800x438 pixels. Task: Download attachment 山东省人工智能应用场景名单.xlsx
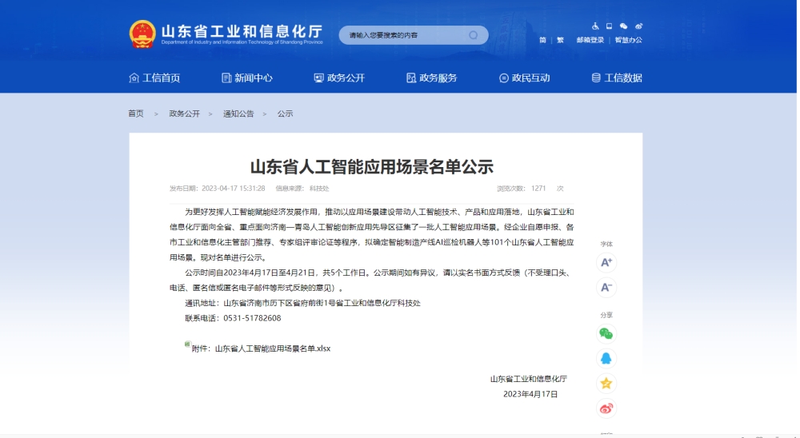(x=272, y=348)
